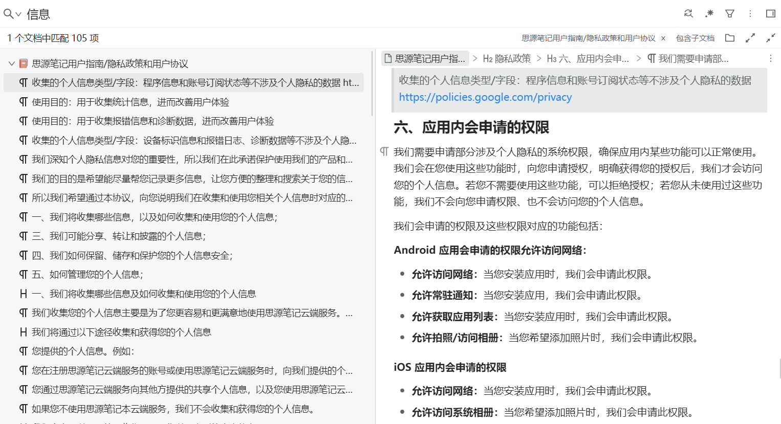The height and width of the screenshot is (424, 781).
Task: Select result 使用目的:用于收集统计信息
Action: 184,102
